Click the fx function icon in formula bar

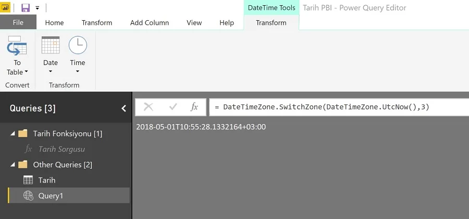[x=194, y=107]
